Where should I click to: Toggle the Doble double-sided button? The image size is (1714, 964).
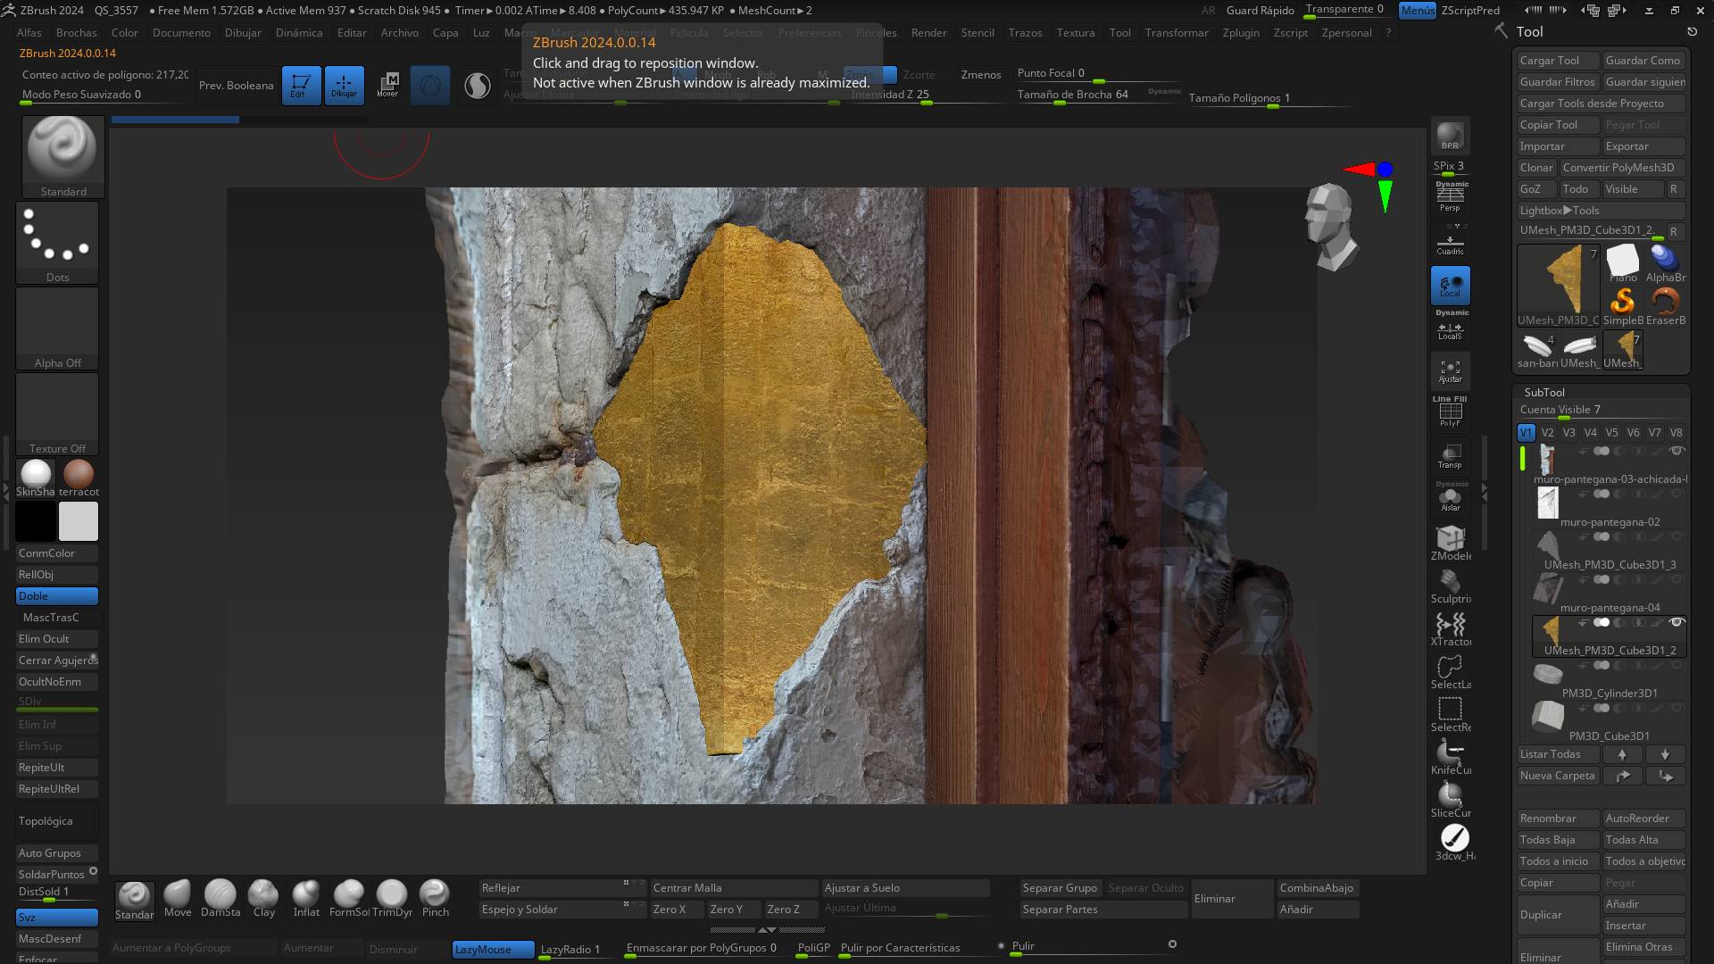tap(57, 596)
